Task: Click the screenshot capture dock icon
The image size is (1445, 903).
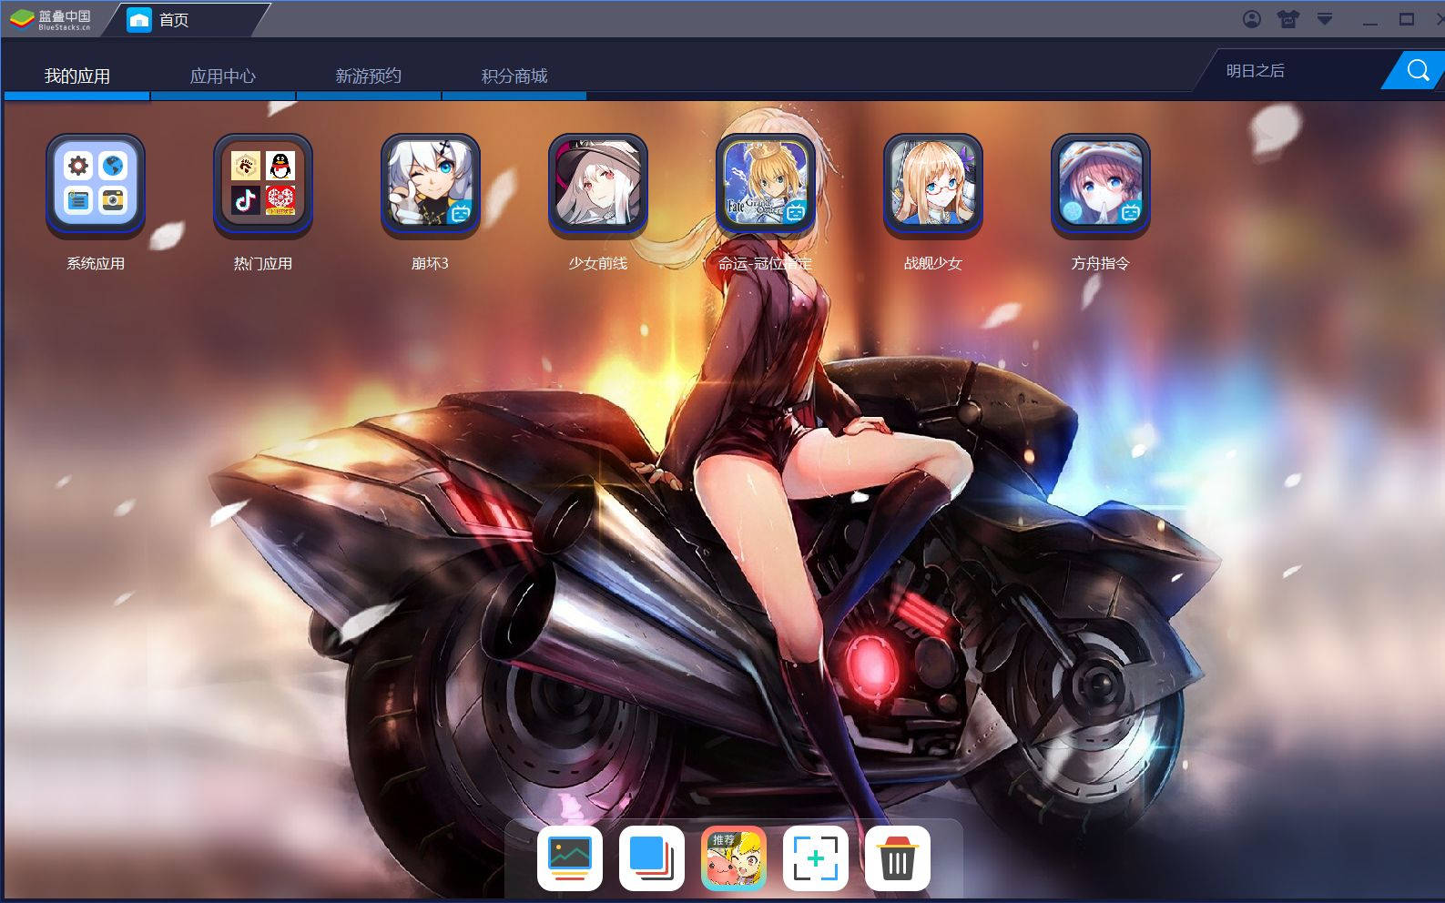Action: (x=816, y=858)
